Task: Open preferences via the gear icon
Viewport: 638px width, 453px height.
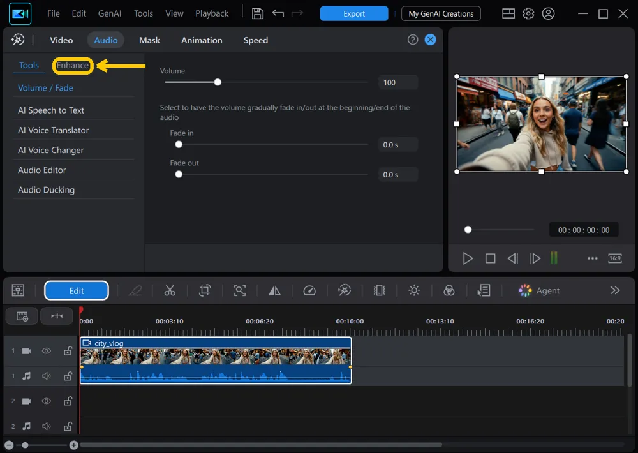Action: pyautogui.click(x=528, y=13)
